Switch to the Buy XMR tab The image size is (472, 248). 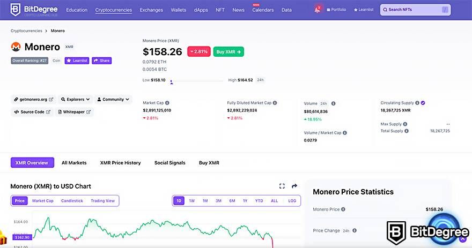tap(209, 163)
